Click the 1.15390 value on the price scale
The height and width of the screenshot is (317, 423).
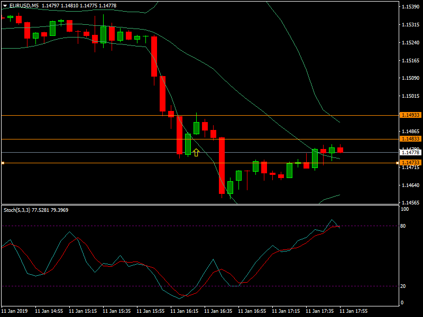pyautogui.click(x=410, y=7)
